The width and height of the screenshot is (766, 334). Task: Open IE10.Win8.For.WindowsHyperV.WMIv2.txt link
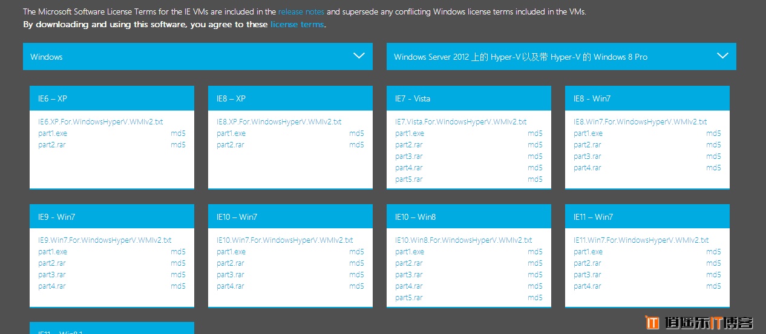[x=463, y=240]
